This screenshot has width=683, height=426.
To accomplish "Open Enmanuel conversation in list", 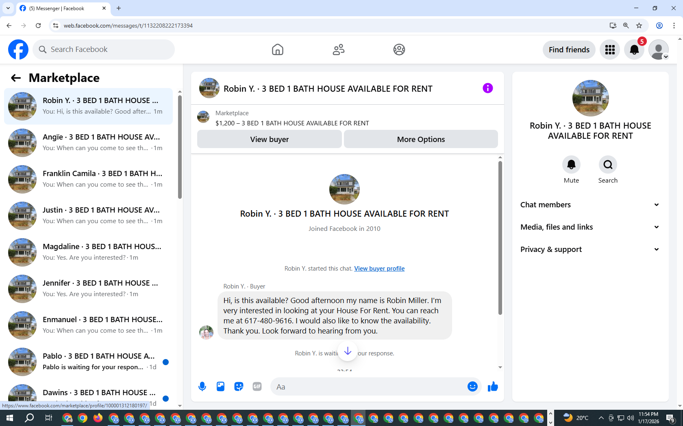I will tap(88, 325).
